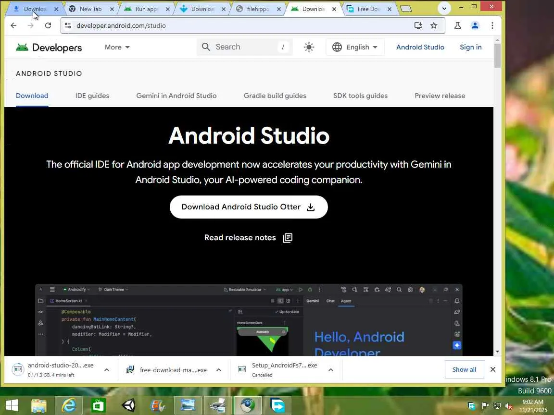Open the Gradle build guides tab
This screenshot has width=554, height=415.
tap(275, 96)
